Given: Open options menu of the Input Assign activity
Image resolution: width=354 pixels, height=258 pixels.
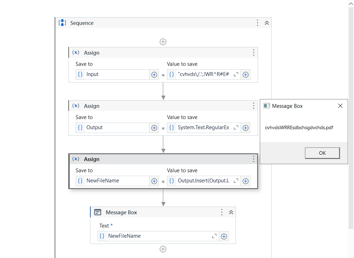Looking at the screenshot, I should coord(254,53).
